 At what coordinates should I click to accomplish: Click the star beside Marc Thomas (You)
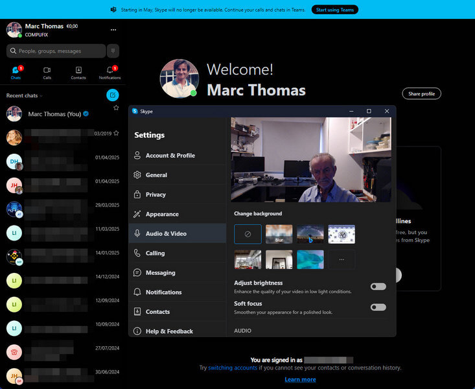tap(116, 108)
